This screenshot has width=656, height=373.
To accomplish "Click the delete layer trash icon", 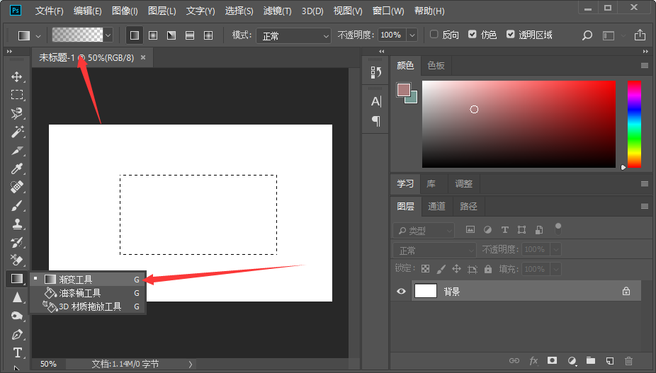I will coord(628,361).
